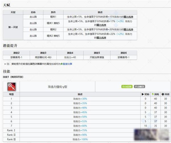Click initial value 10 in level 7 row

tap(145, 126)
